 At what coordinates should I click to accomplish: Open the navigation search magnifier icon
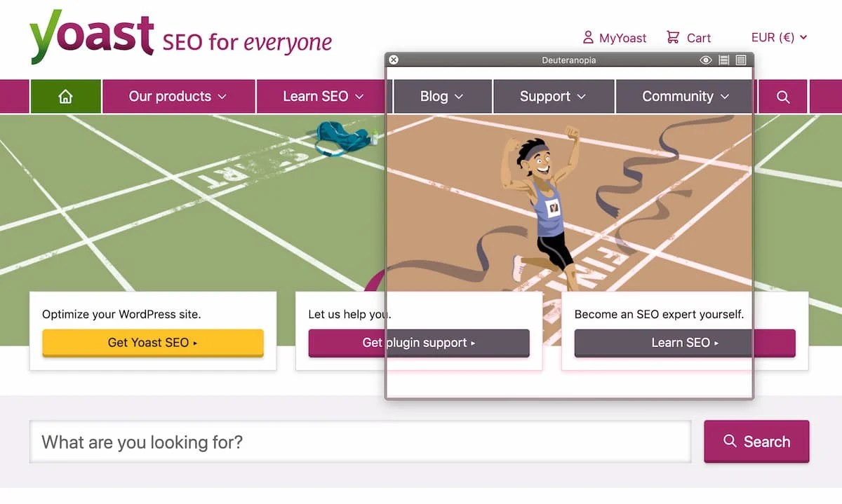(783, 97)
